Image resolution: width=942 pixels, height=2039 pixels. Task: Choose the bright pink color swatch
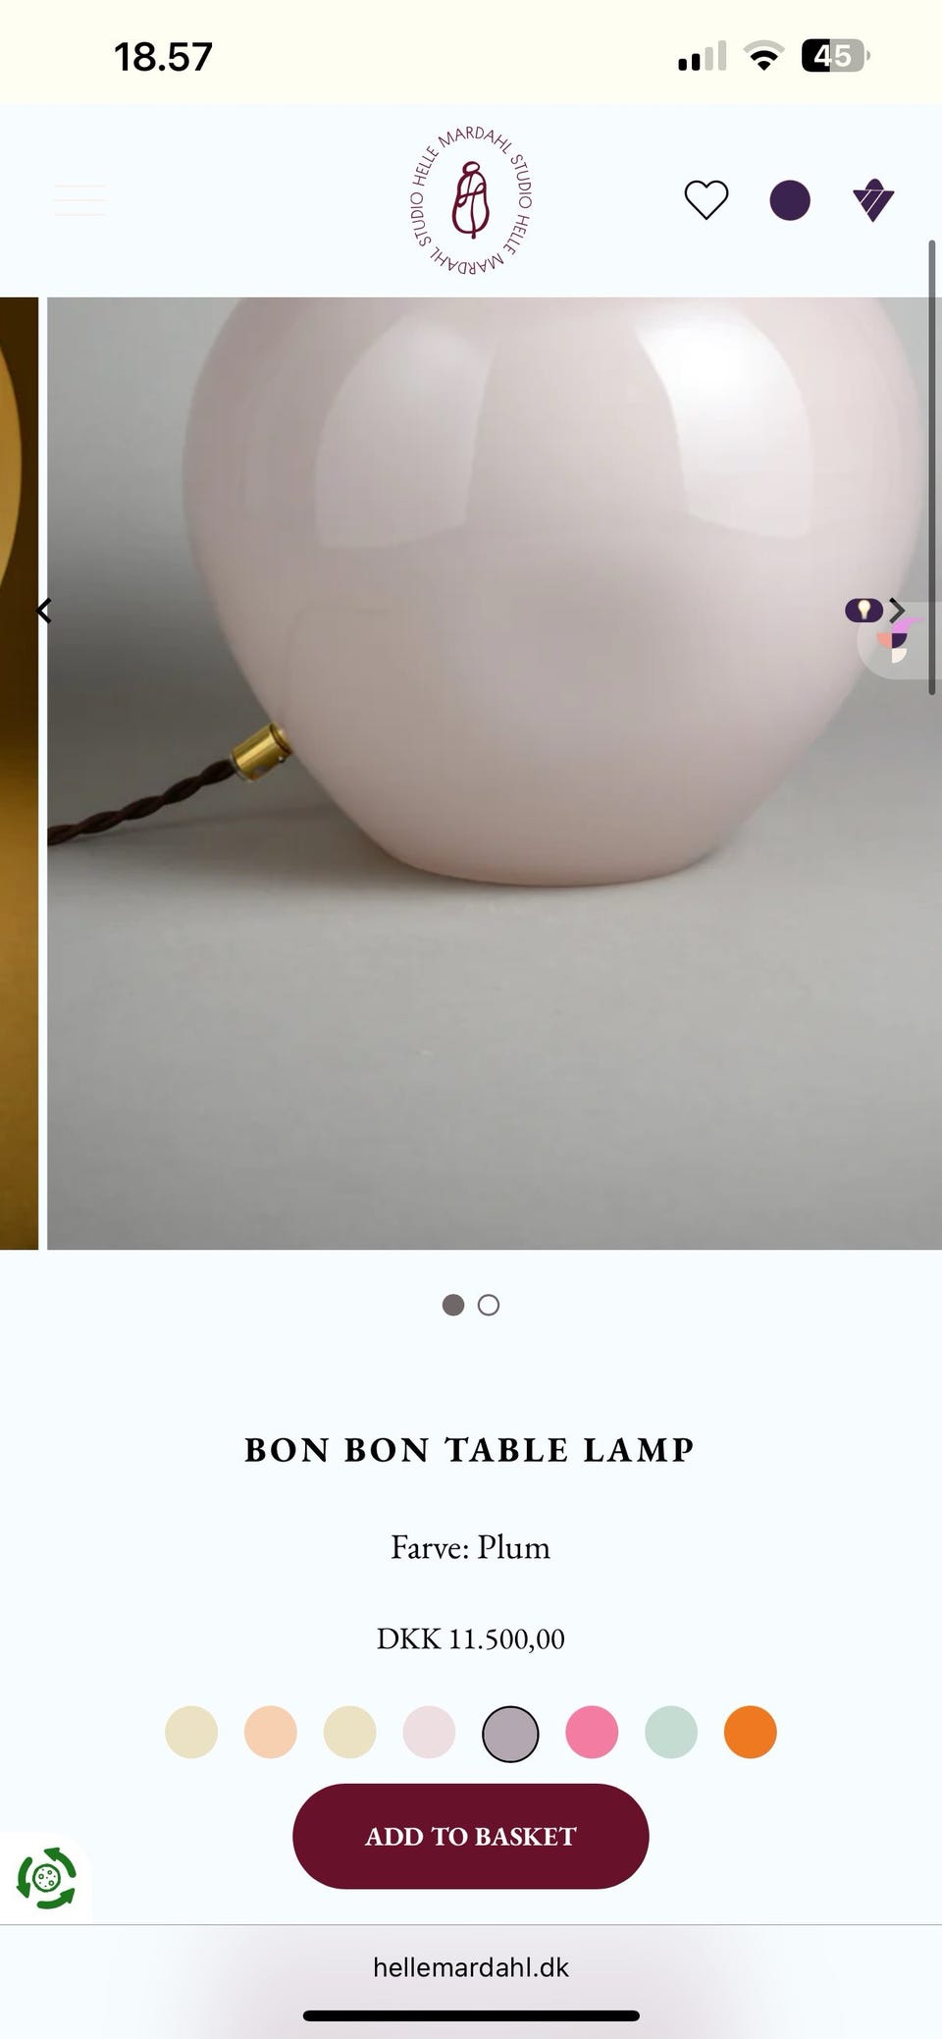pyautogui.click(x=592, y=1732)
